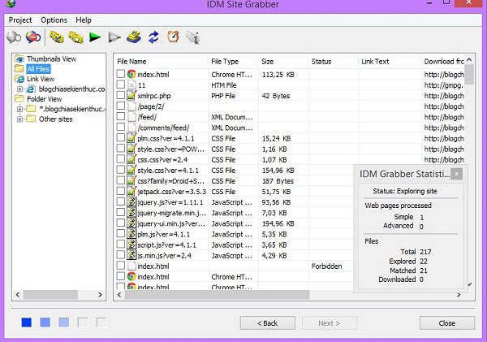Click the Forbidden status cell
Image resolution: width=487 pixels, height=342 pixels.
[x=326, y=266]
